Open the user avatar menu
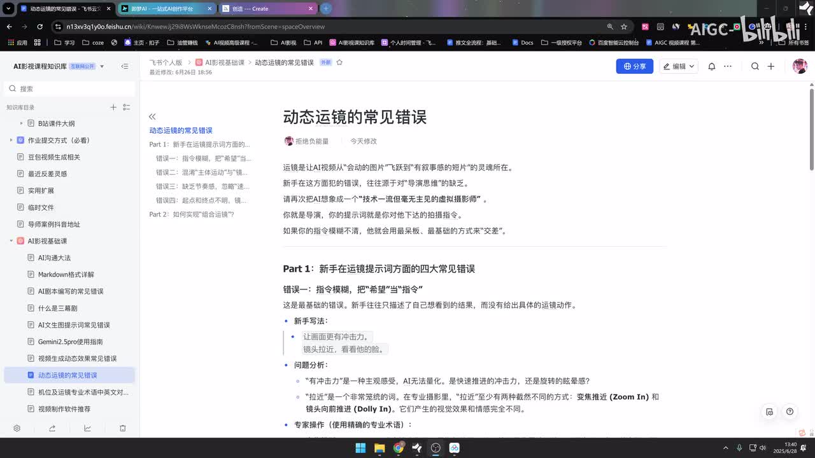 point(800,66)
